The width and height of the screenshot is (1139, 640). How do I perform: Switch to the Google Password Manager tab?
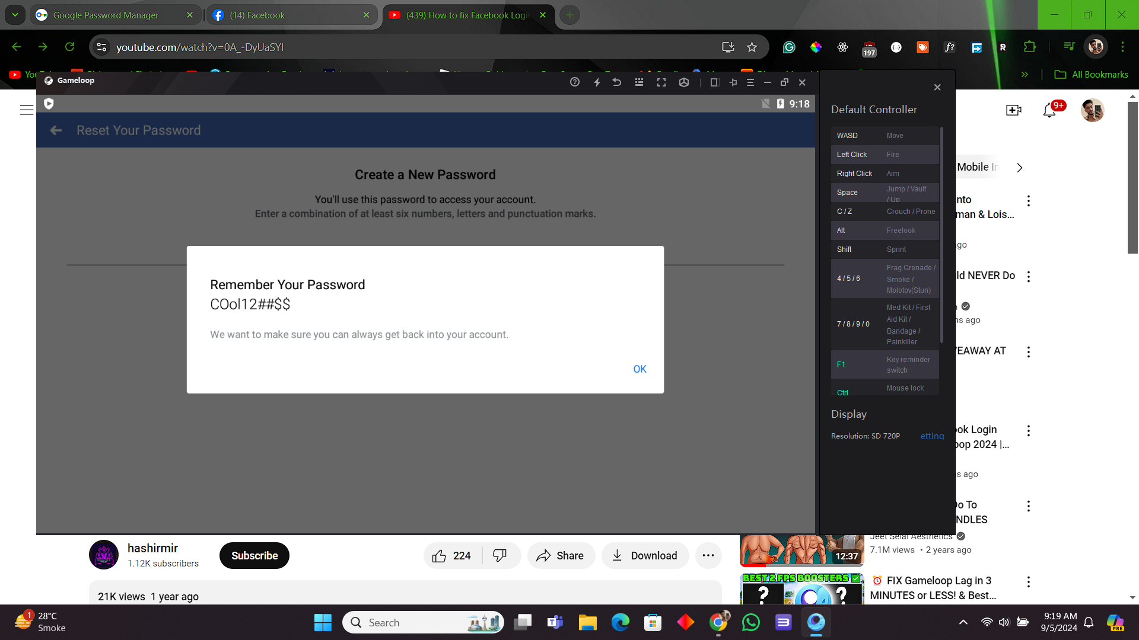click(106, 15)
